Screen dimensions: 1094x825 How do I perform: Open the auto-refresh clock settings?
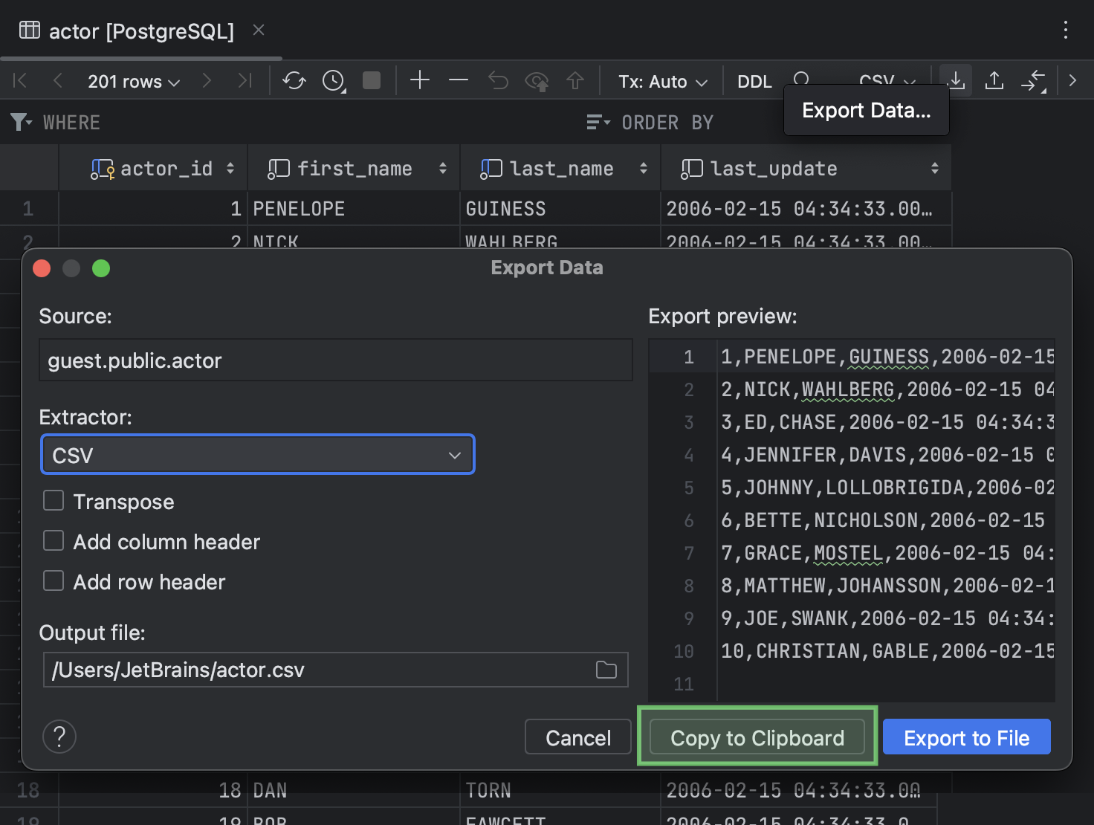(332, 80)
